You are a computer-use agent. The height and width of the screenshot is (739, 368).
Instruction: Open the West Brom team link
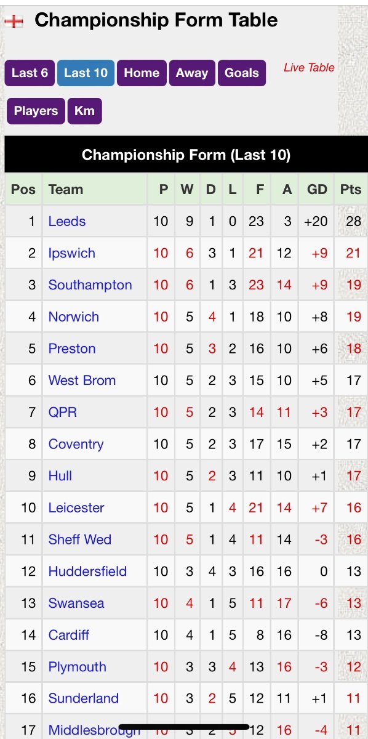click(82, 380)
